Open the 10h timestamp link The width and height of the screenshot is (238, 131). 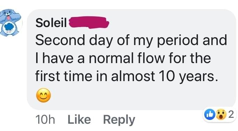tap(45, 120)
